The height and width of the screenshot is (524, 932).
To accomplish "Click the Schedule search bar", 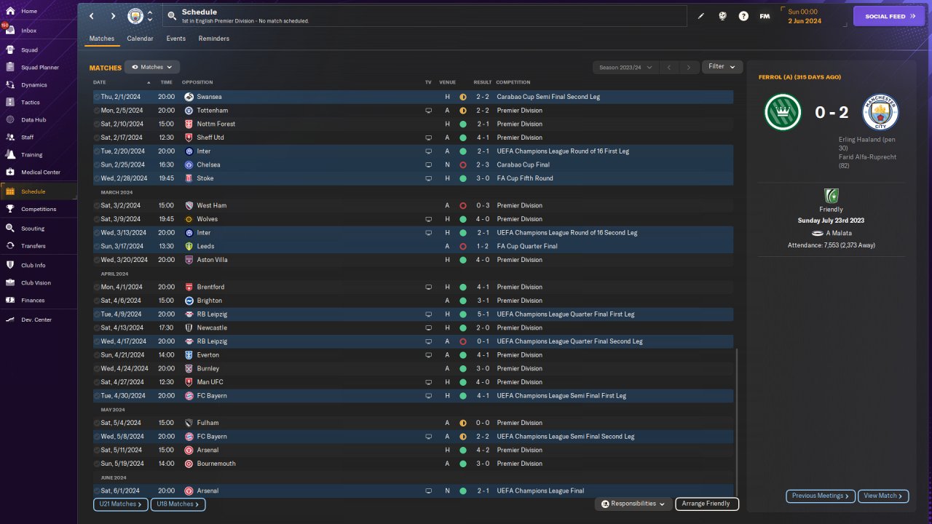I will [424, 16].
